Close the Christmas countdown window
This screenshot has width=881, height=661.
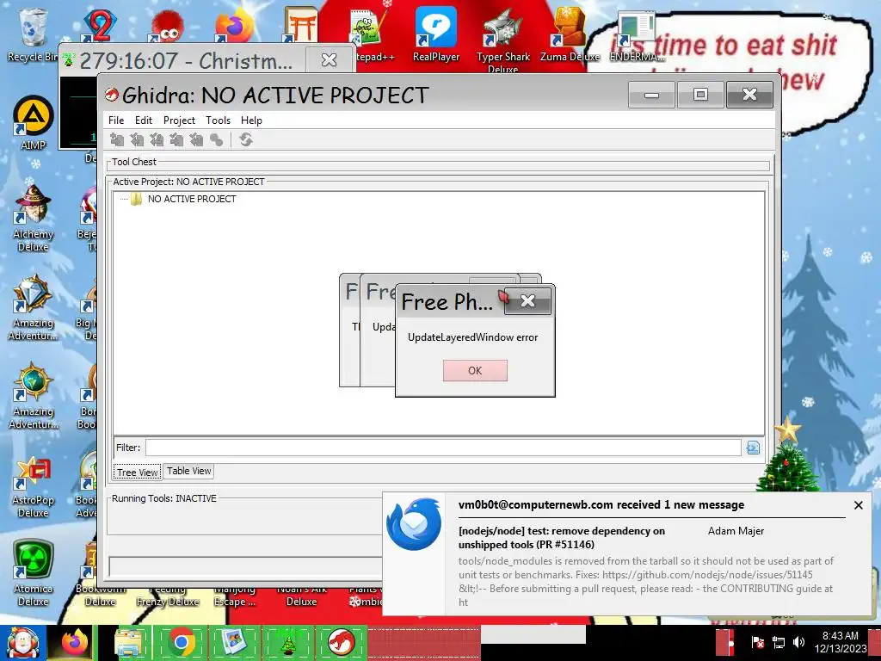tap(329, 59)
